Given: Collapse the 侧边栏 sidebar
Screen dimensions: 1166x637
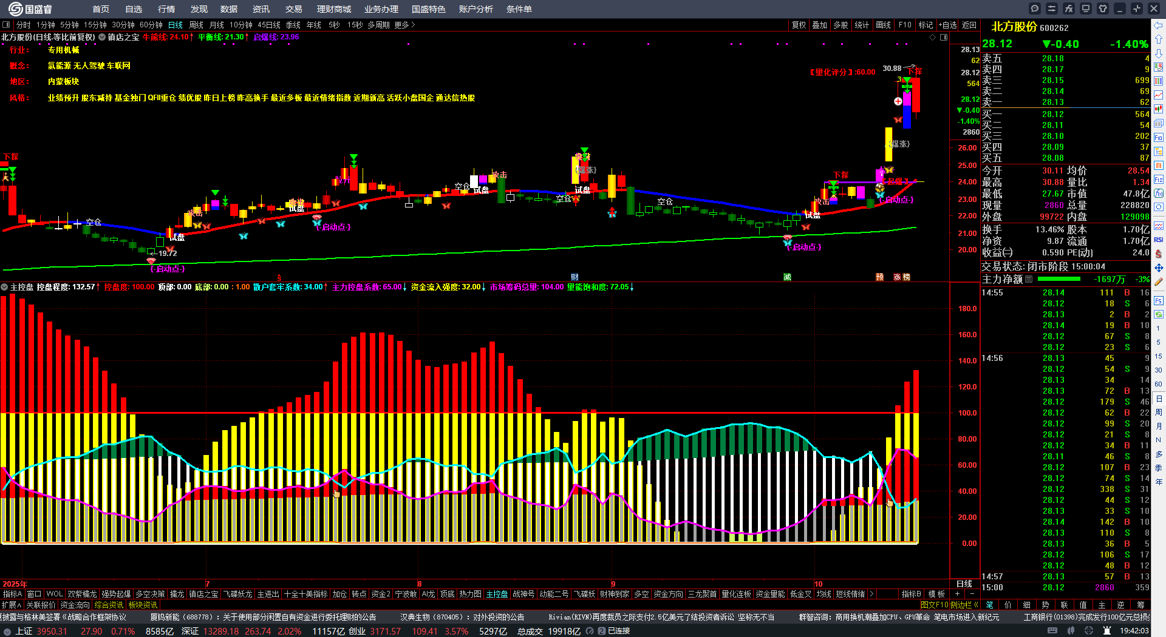Looking at the screenshot, I should (964, 605).
